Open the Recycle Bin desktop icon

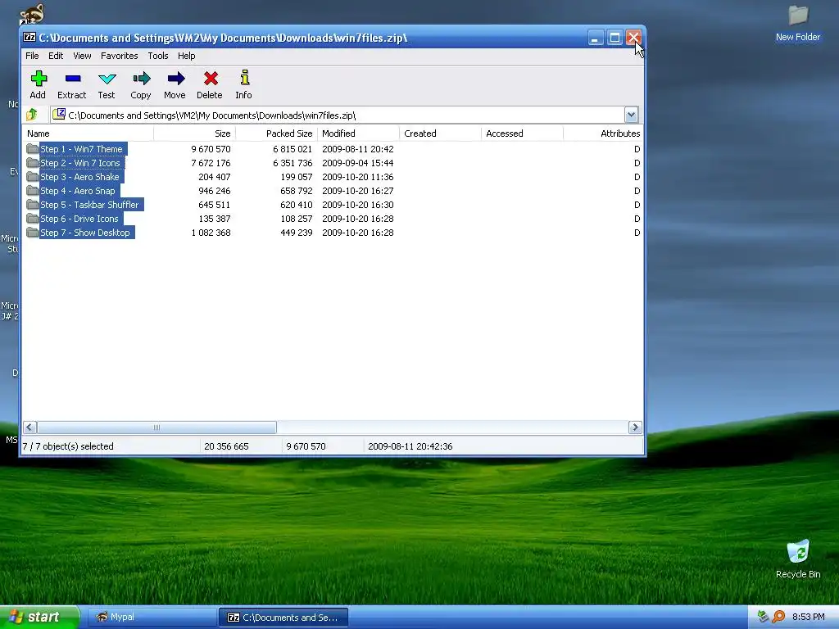[798, 551]
